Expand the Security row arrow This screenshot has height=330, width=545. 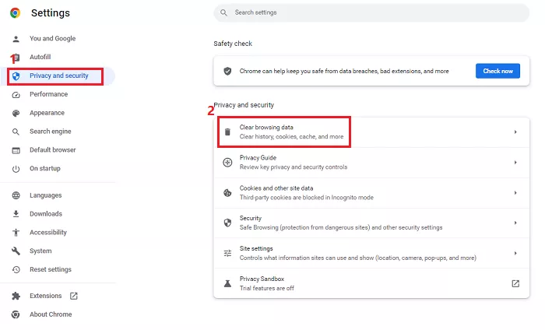[x=515, y=223]
